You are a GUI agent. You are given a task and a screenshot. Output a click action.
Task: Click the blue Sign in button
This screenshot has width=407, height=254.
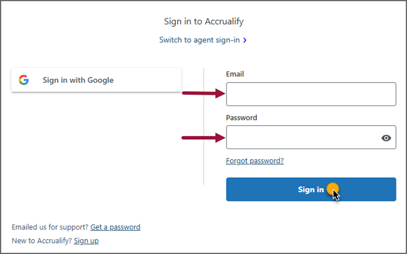311,189
